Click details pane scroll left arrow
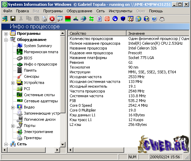The image size is (191, 161). click(70, 150)
